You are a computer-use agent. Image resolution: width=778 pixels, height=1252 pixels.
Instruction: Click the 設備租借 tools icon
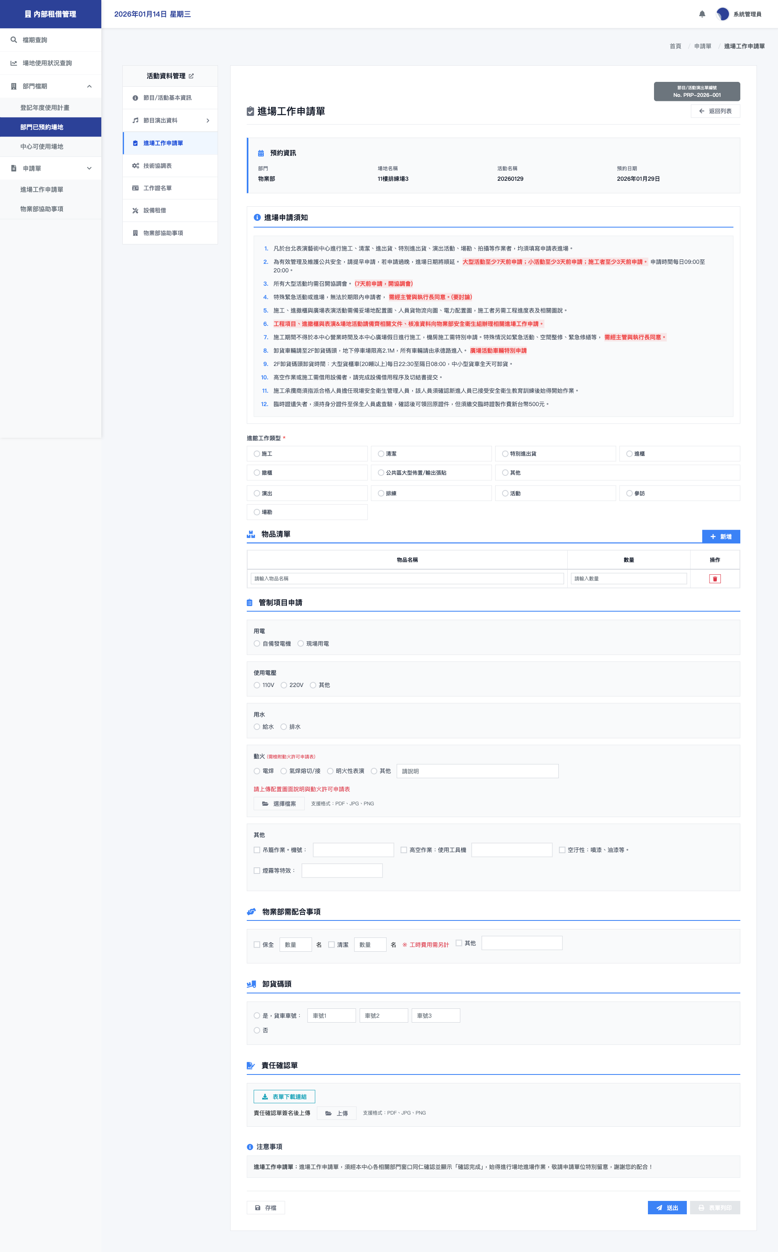(135, 210)
